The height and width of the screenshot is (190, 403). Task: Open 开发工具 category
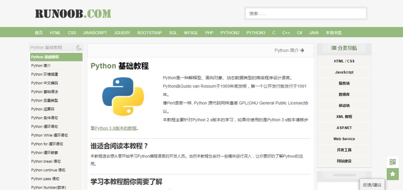tap(344, 150)
